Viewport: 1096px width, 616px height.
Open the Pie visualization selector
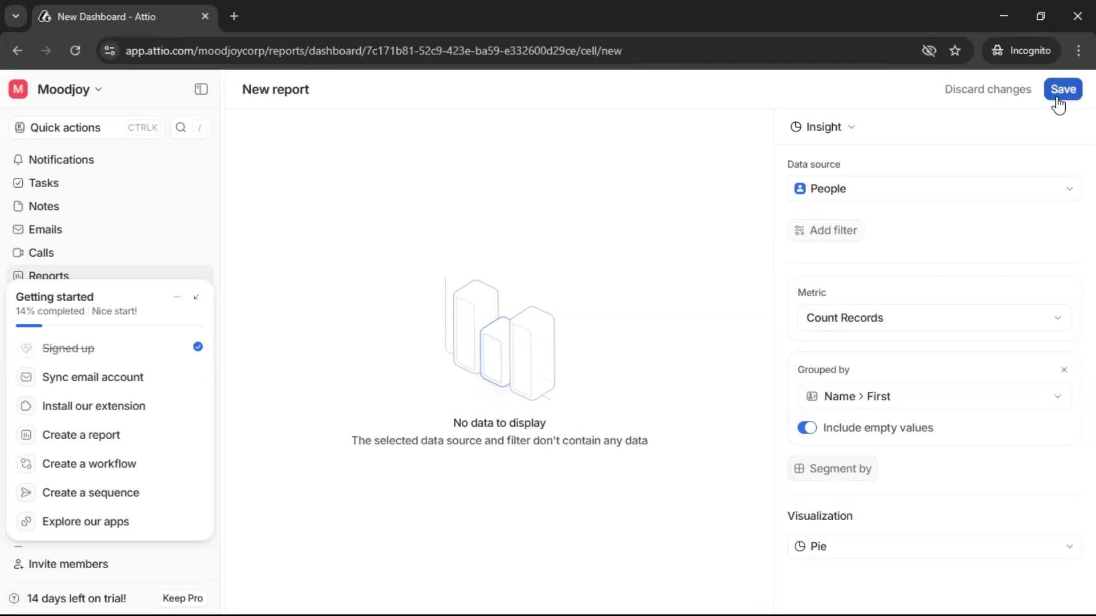click(x=934, y=546)
